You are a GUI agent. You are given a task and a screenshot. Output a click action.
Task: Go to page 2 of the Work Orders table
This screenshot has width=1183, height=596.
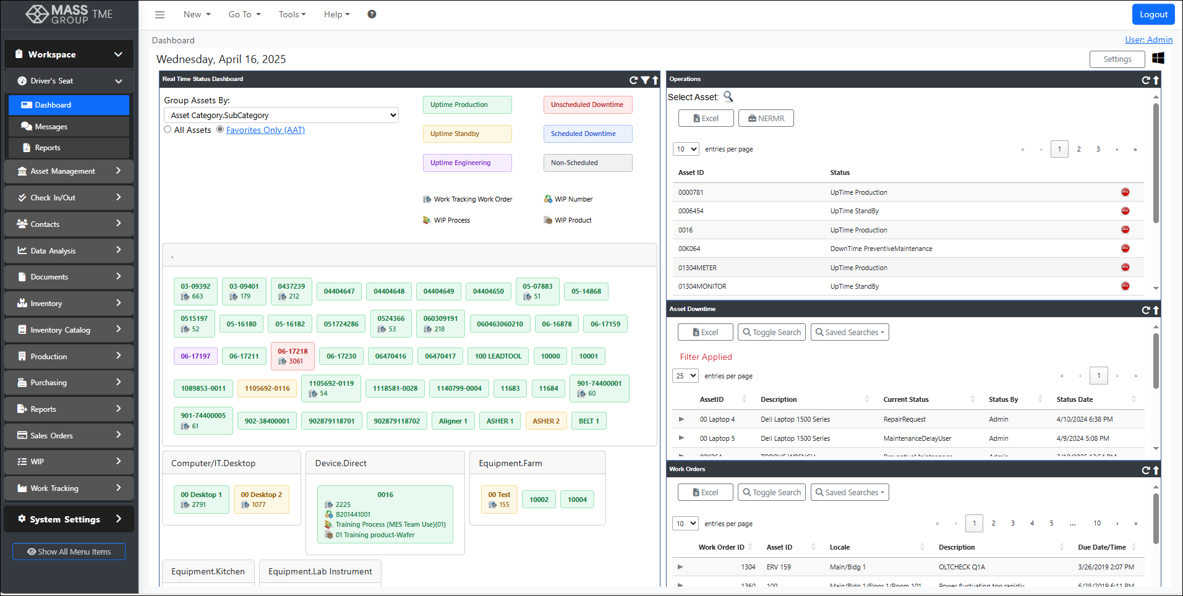pyautogui.click(x=993, y=523)
